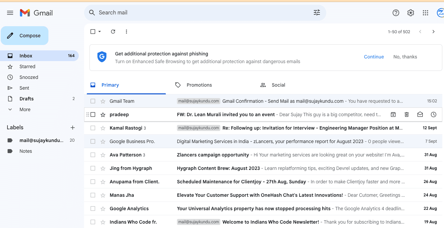Screen dimensions: 444x228
Task: Delete the pradeep email
Action: tap(407, 115)
